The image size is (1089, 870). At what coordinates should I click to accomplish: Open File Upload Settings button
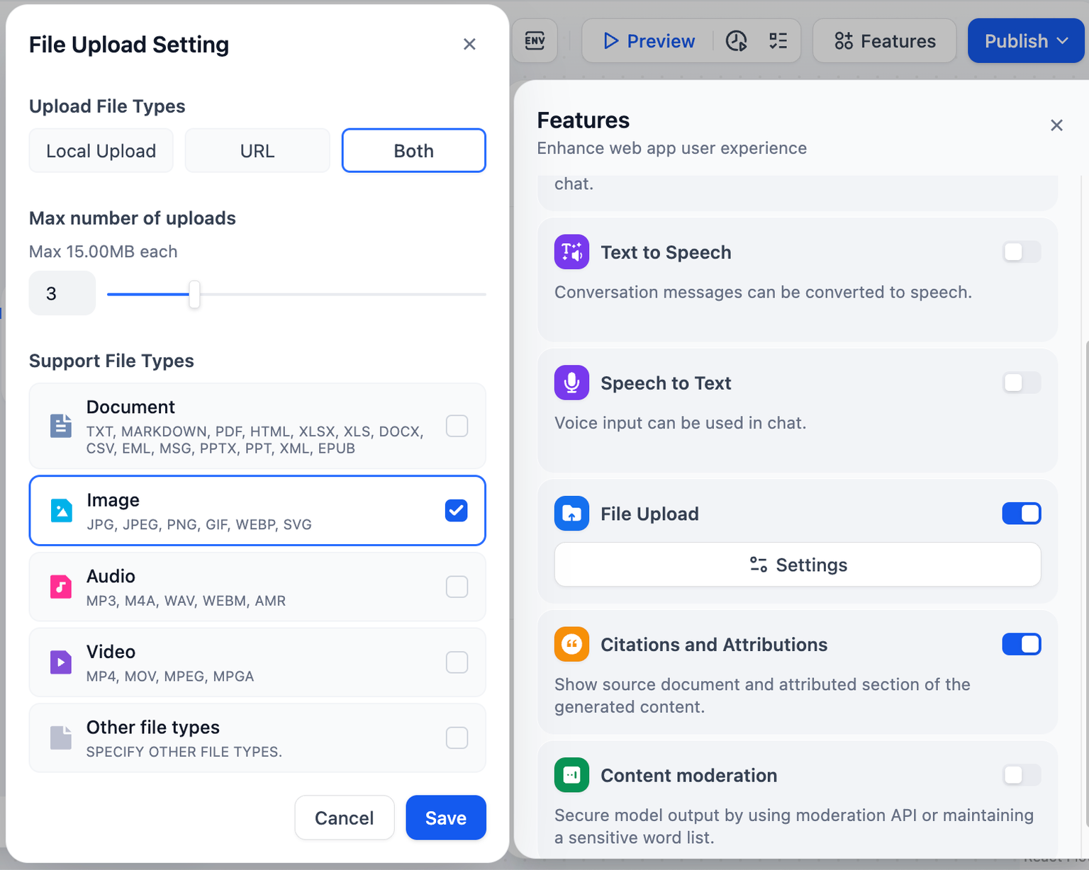[798, 565]
